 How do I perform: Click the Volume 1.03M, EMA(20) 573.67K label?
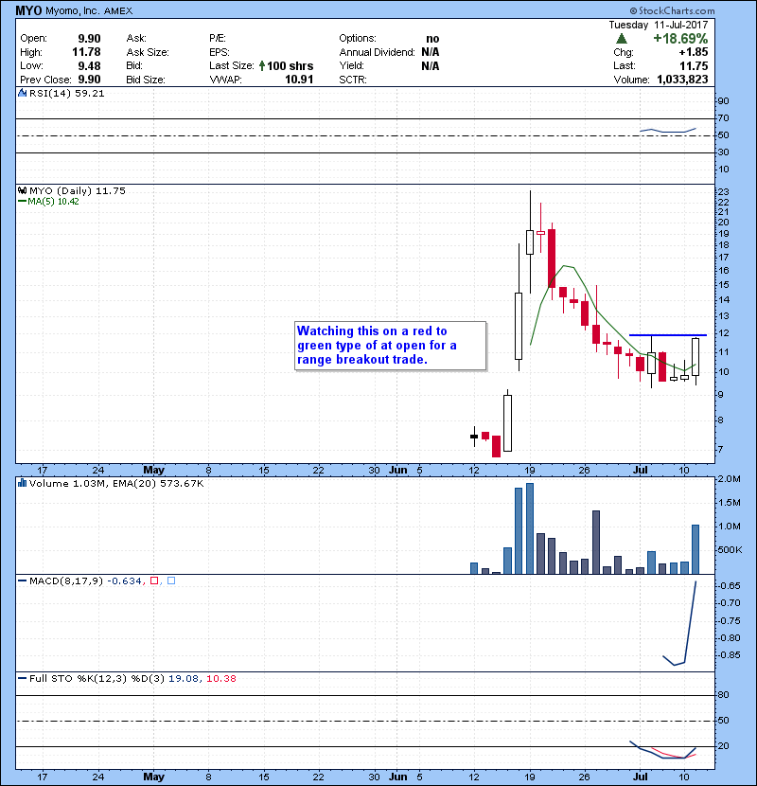[x=116, y=483]
